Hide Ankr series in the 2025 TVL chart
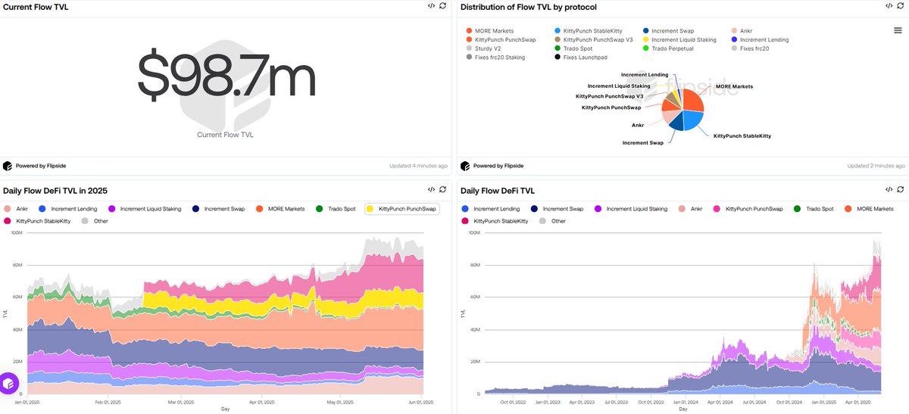 click(14, 208)
